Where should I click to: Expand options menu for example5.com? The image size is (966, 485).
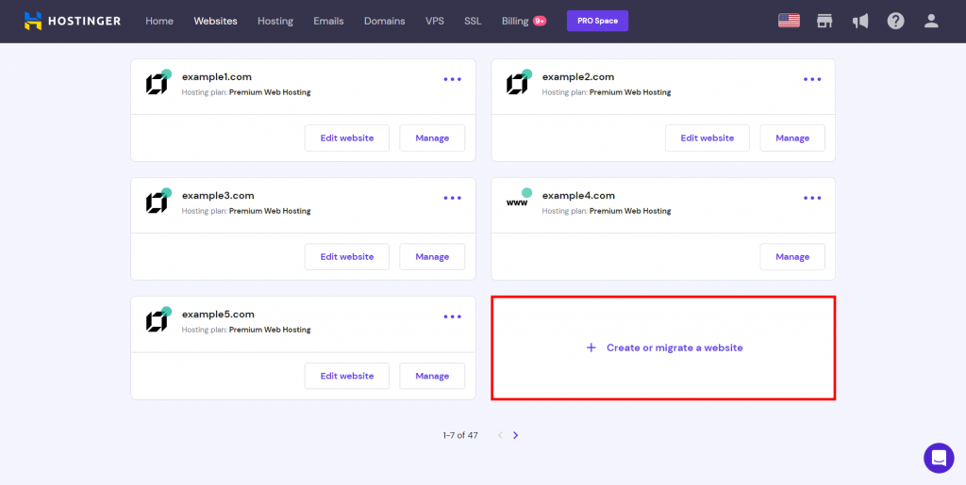[x=453, y=316]
